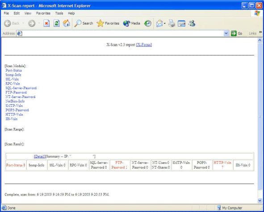Open the Favorites star button
Screen dimensions: 264x212
coord(108,23)
